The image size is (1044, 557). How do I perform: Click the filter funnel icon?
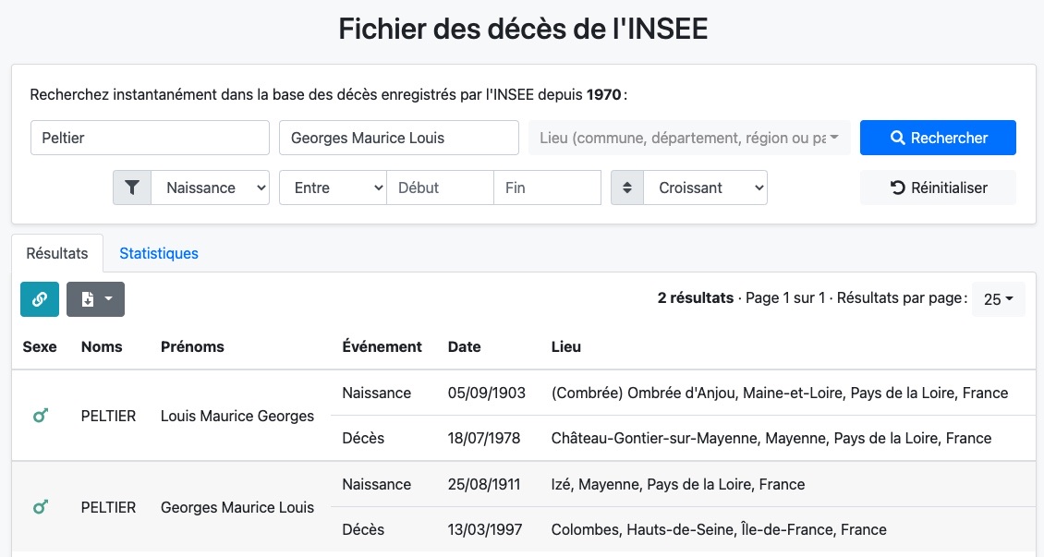pyautogui.click(x=132, y=188)
